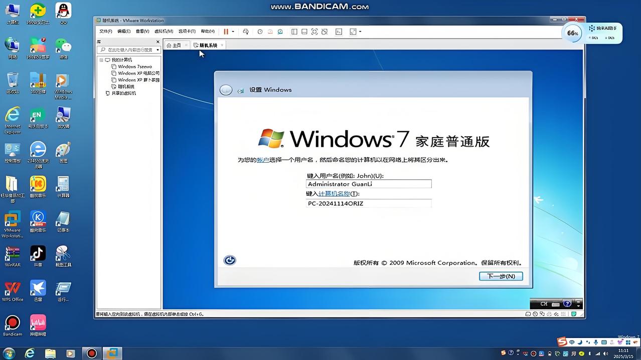Click the Ease of Access icon in Windows setup

coord(230,260)
